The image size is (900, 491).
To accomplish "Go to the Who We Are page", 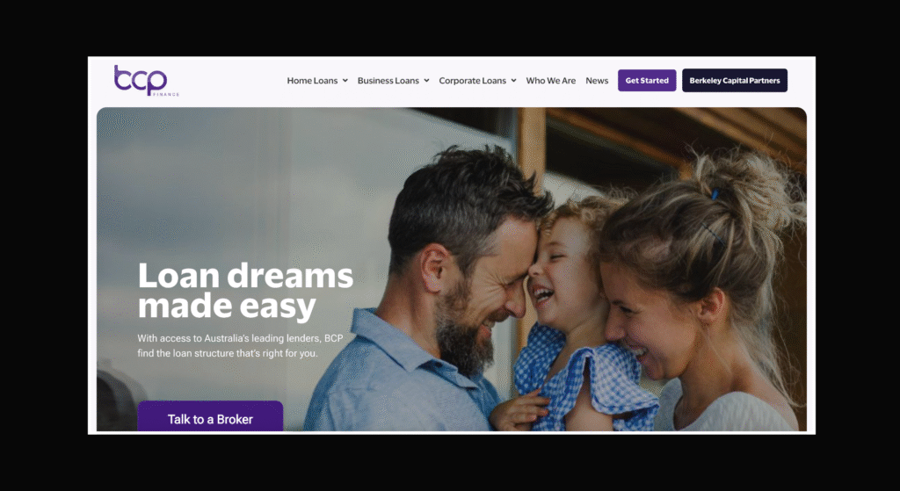I will coord(550,81).
